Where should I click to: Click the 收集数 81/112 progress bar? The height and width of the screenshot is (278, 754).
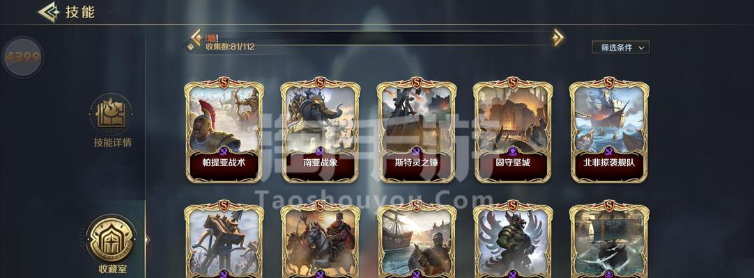376,38
